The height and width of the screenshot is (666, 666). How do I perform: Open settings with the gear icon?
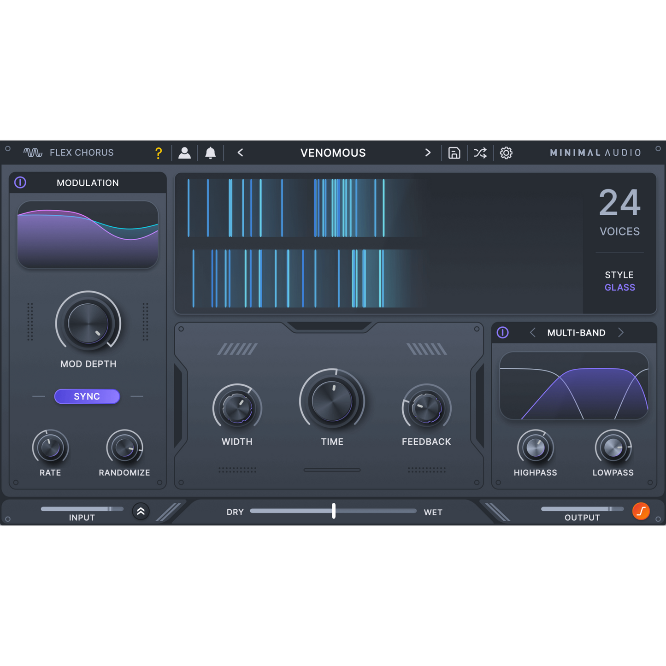[506, 153]
